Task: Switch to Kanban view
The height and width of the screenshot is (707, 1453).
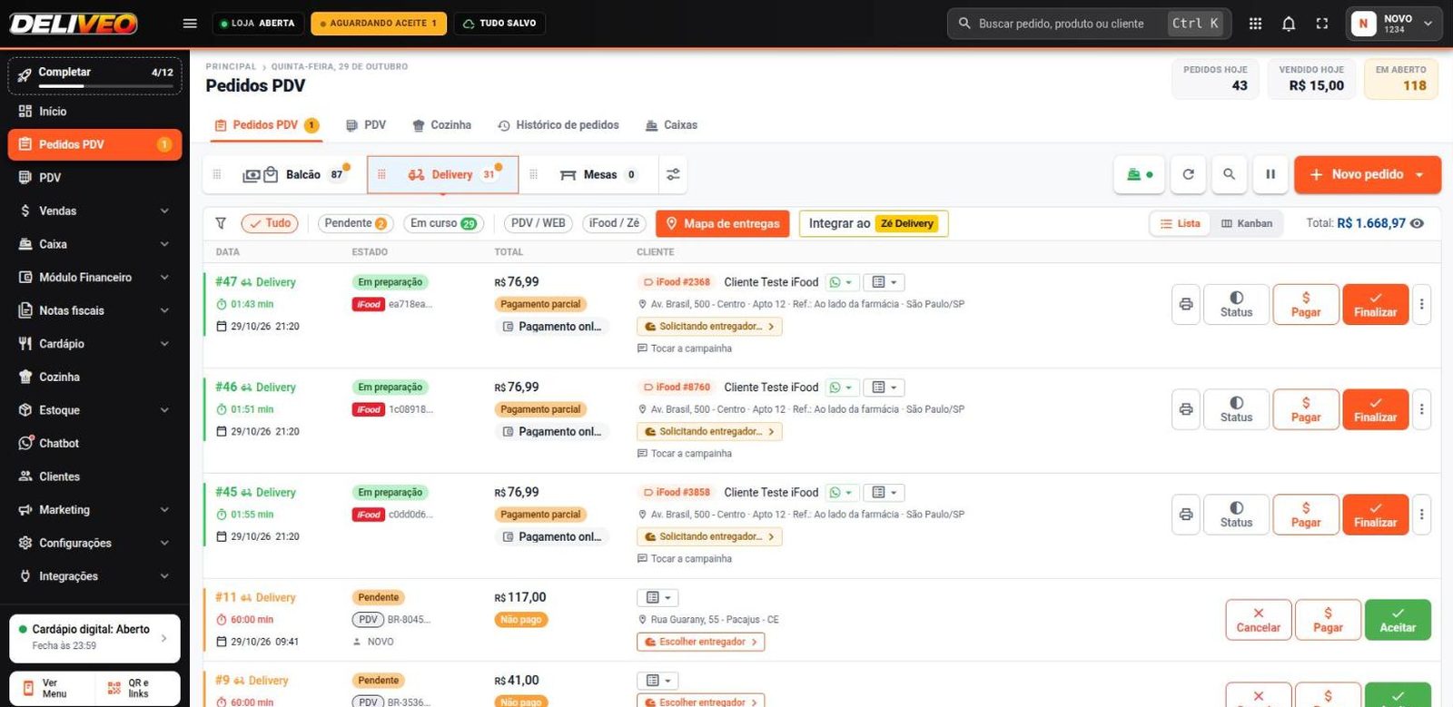Action: point(1247,223)
